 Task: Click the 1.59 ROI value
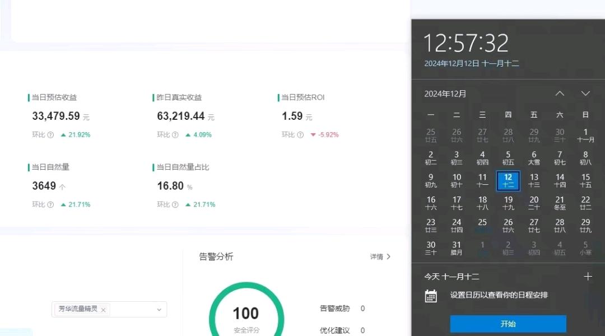point(292,116)
